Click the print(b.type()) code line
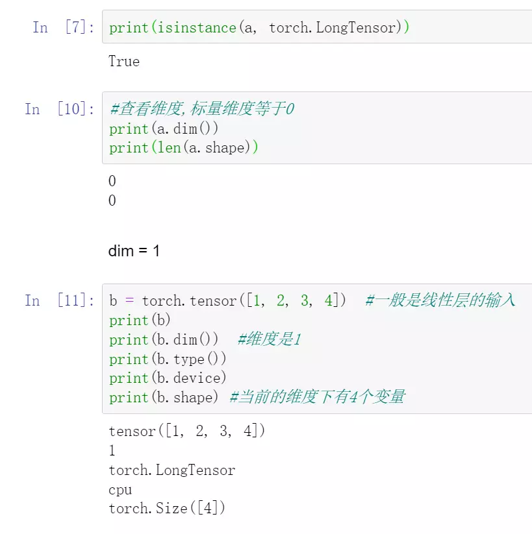This screenshot has height=534, width=532. point(168,359)
